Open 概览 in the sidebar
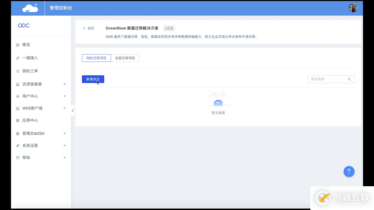The width and height of the screenshot is (374, 210). click(26, 45)
